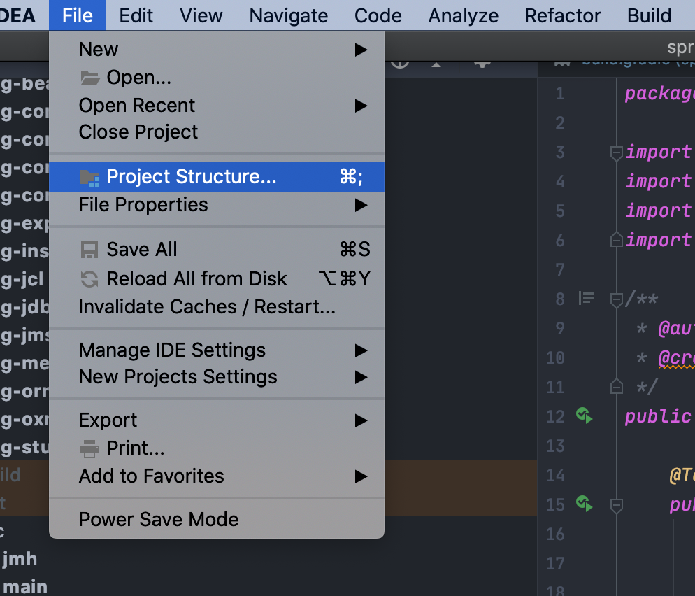Open the Navigate menu in menu bar
695x596 pixels.
pyautogui.click(x=288, y=15)
